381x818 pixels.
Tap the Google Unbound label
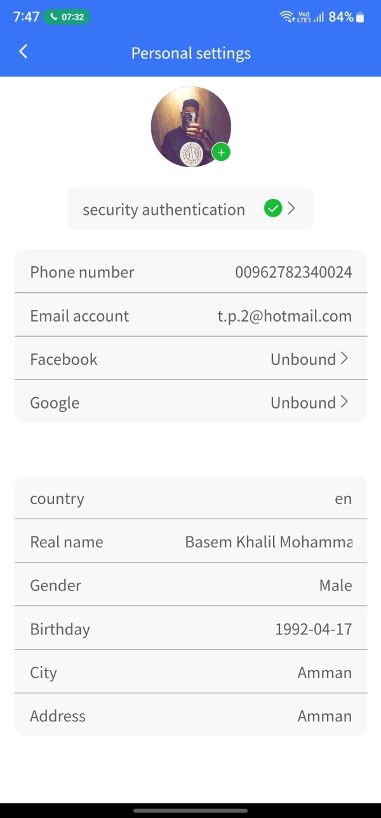click(303, 402)
